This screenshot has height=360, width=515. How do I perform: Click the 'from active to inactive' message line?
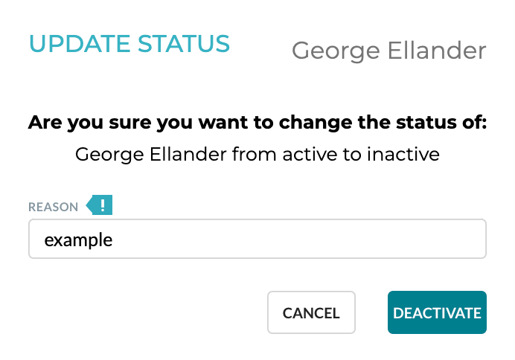257,154
